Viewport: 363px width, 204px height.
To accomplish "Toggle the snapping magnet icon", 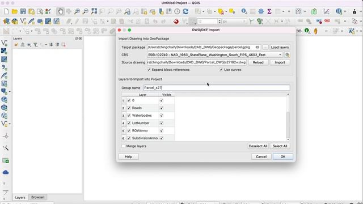I will (x=176, y=22).
